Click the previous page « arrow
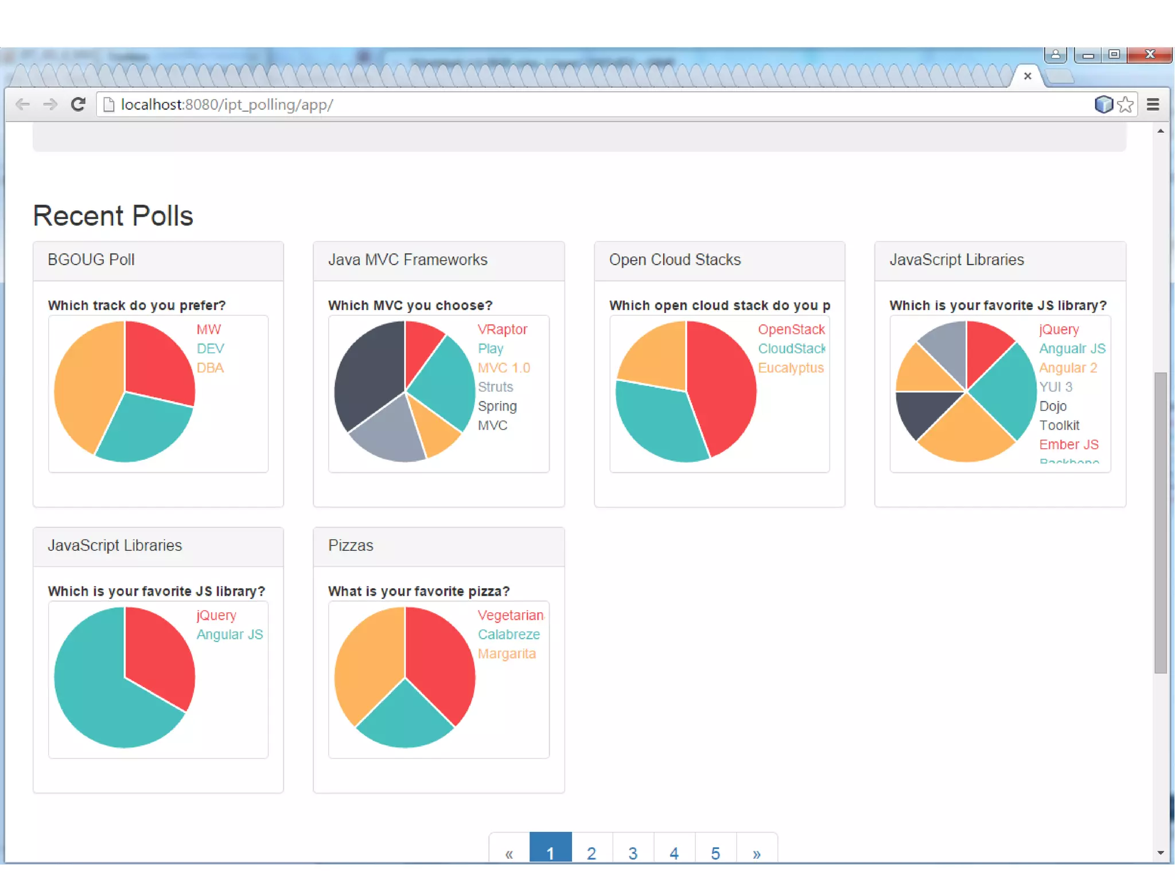Image resolution: width=1175 pixels, height=880 pixels. point(509,852)
